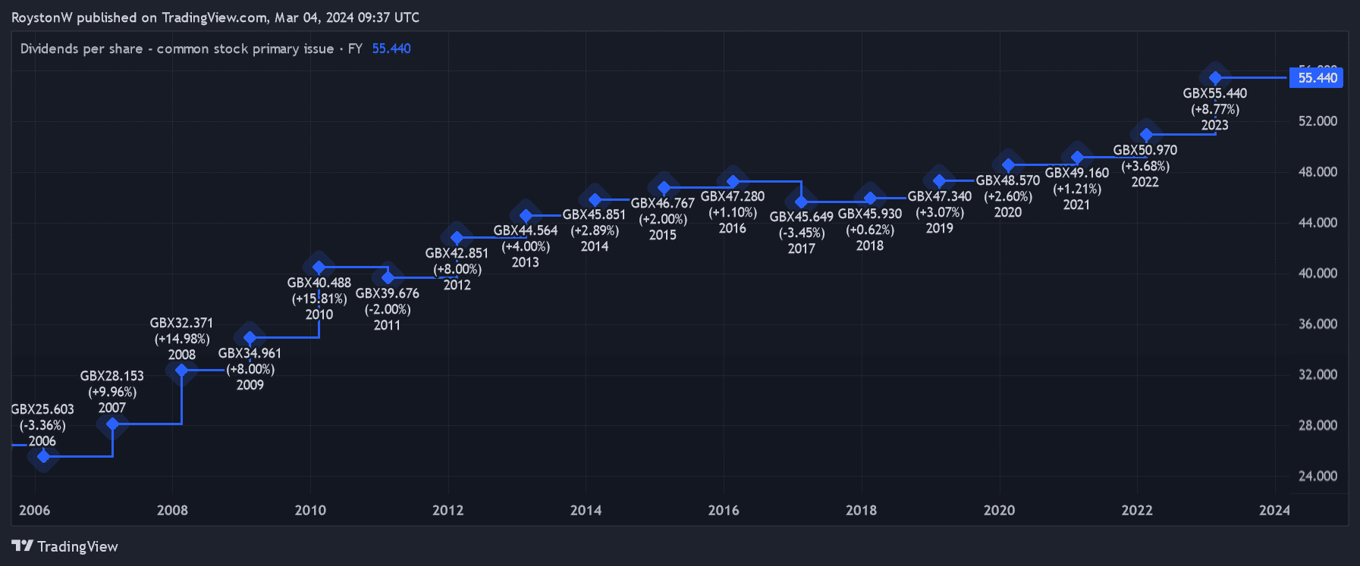Select the 2011 diamond marker at GBX39.676
The image size is (1360, 566).
[388, 277]
